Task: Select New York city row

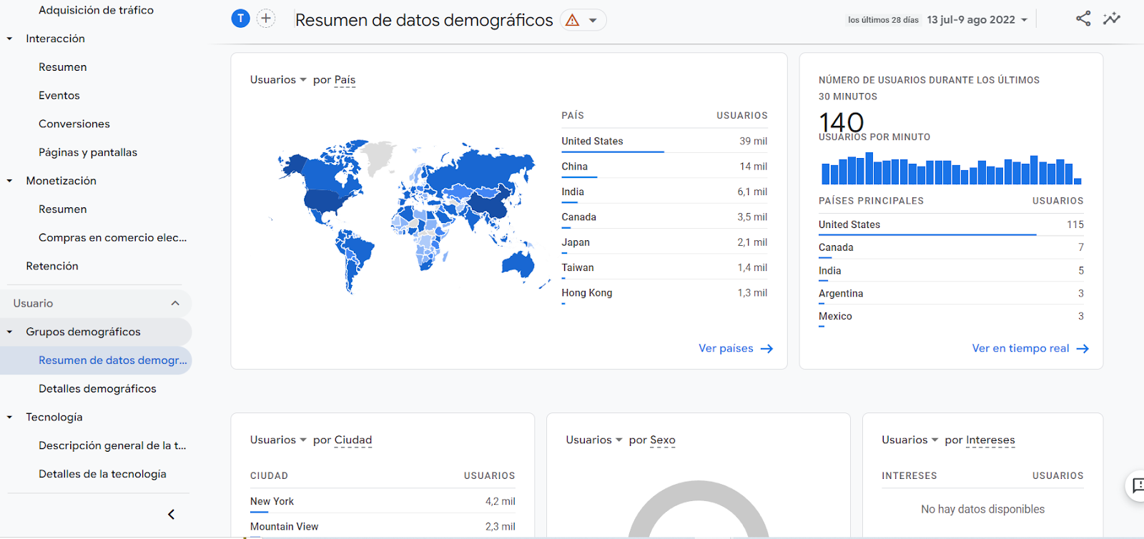Action: 383,501
